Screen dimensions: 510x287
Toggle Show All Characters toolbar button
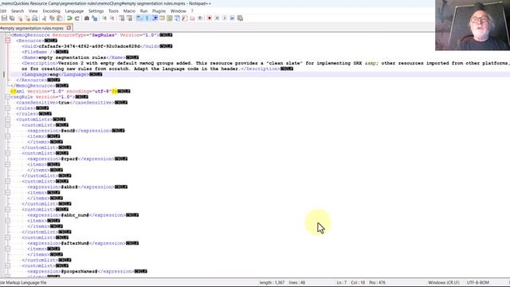[147, 18]
